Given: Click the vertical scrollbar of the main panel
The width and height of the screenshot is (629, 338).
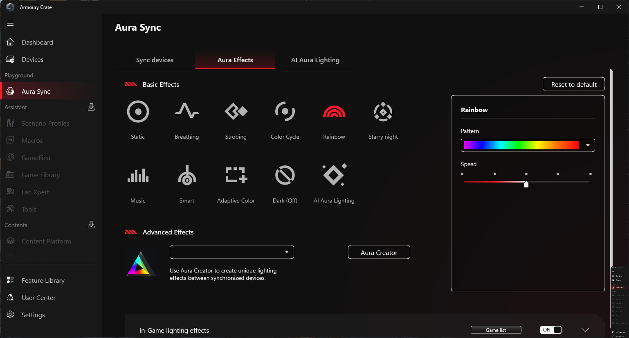Looking at the screenshot, I should (611, 168).
